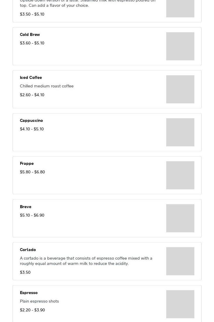214x322 pixels.
Task: Open the Espresso menu item
Action: click(x=29, y=293)
